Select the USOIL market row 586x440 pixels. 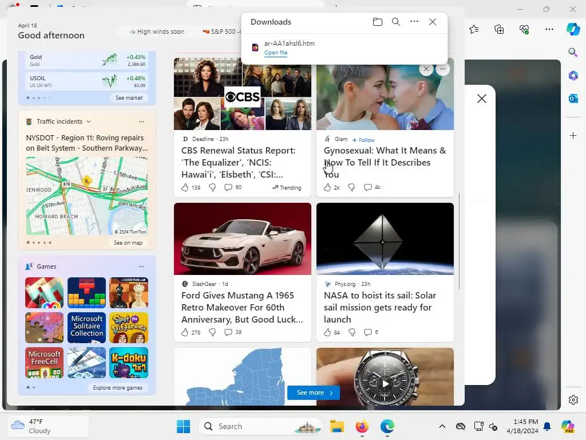click(x=87, y=81)
